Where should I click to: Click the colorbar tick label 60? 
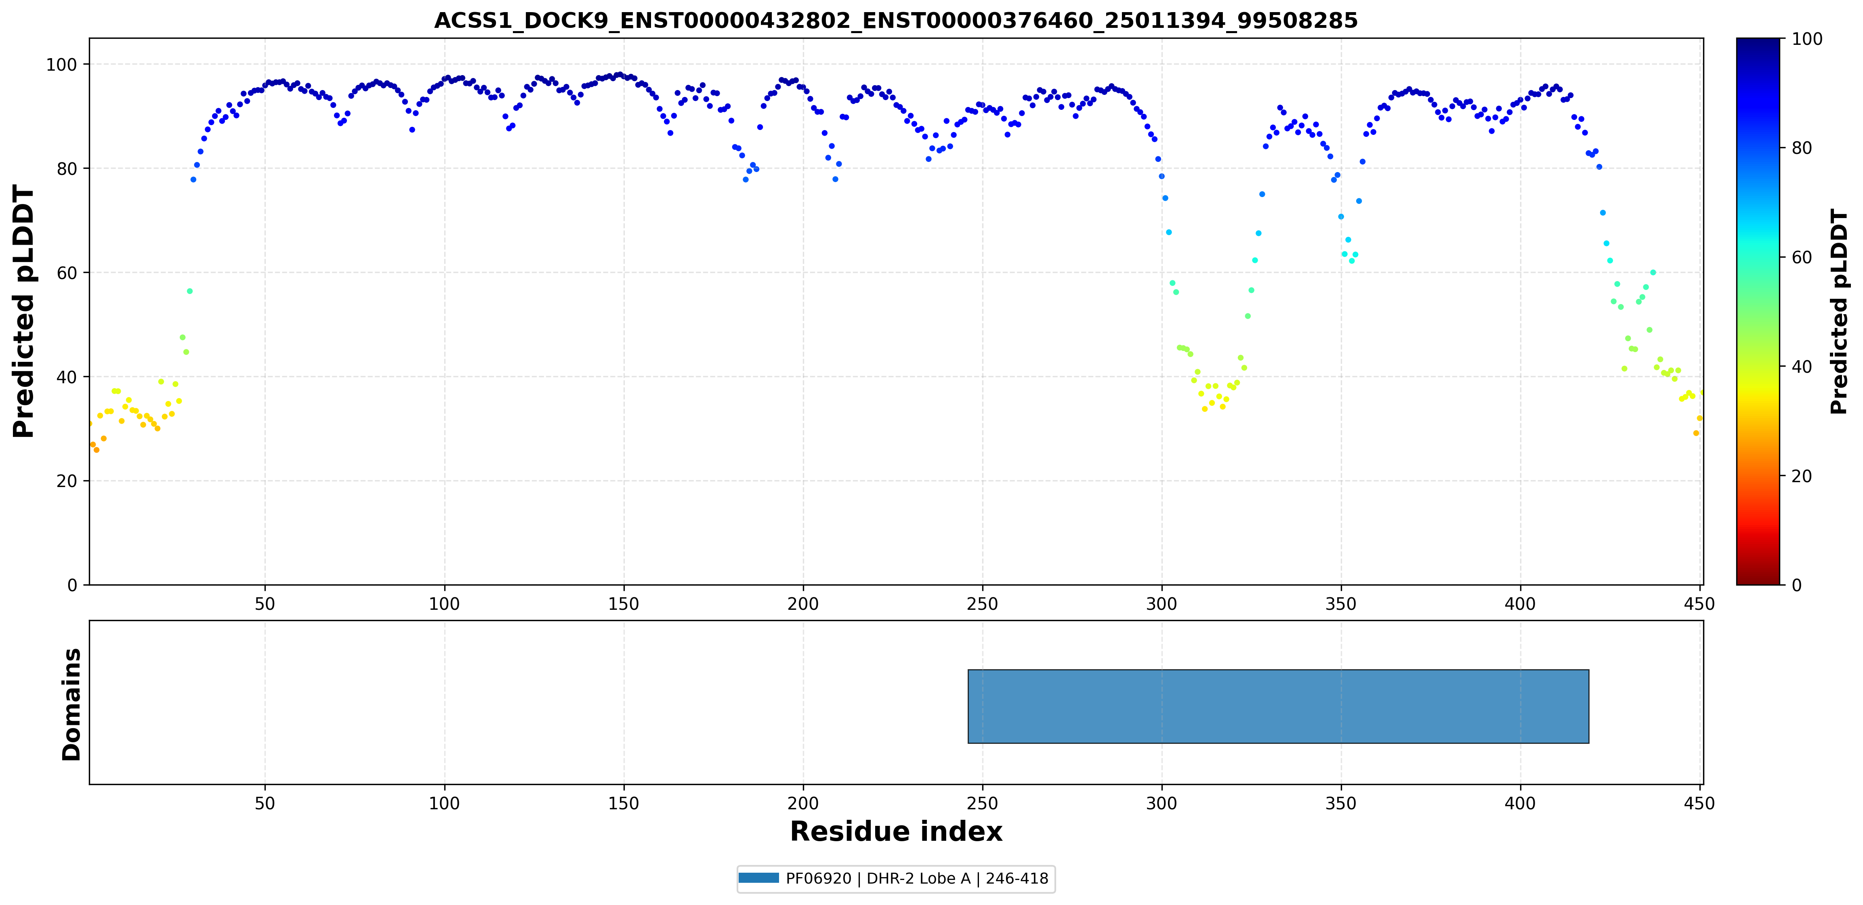coord(1802,258)
